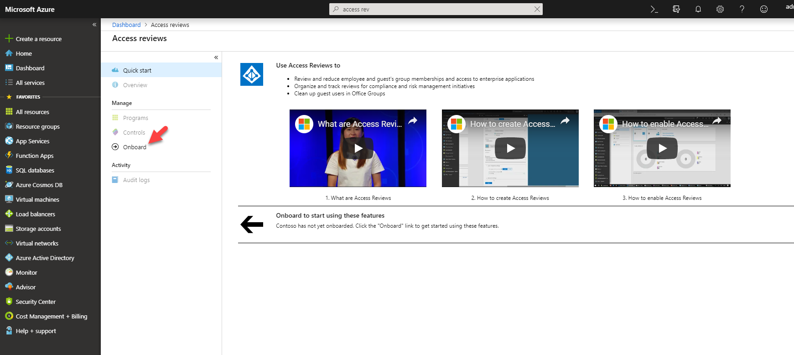
Task: Open portal settings gear icon
Action: [x=720, y=9]
